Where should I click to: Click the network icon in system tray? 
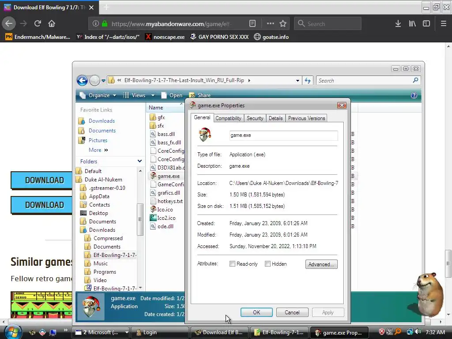[410, 332]
